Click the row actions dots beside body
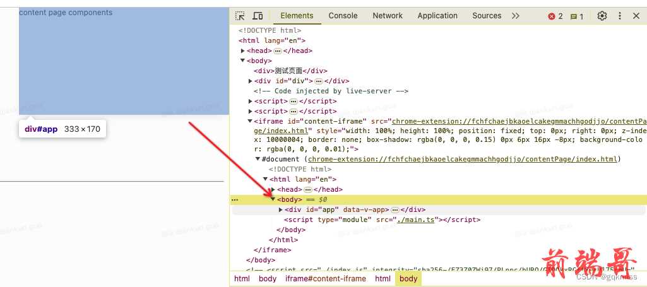The image size is (647, 287). (x=234, y=199)
